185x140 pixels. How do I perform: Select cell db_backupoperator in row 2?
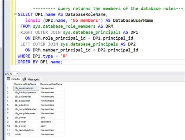click(26, 92)
